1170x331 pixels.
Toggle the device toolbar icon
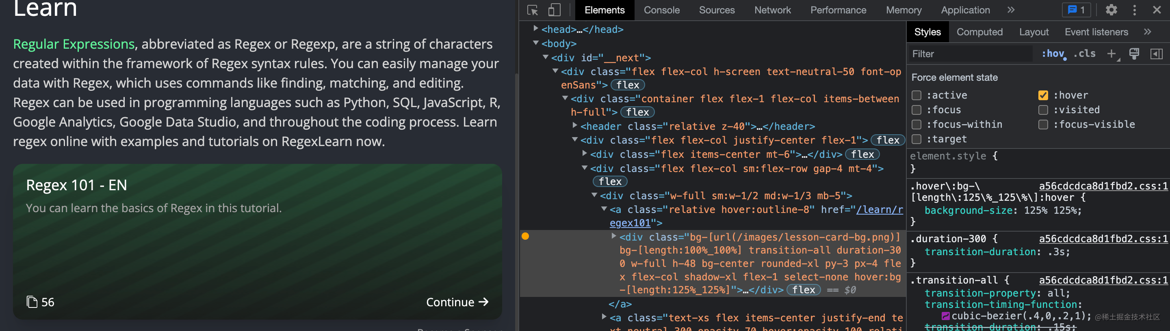click(x=554, y=10)
